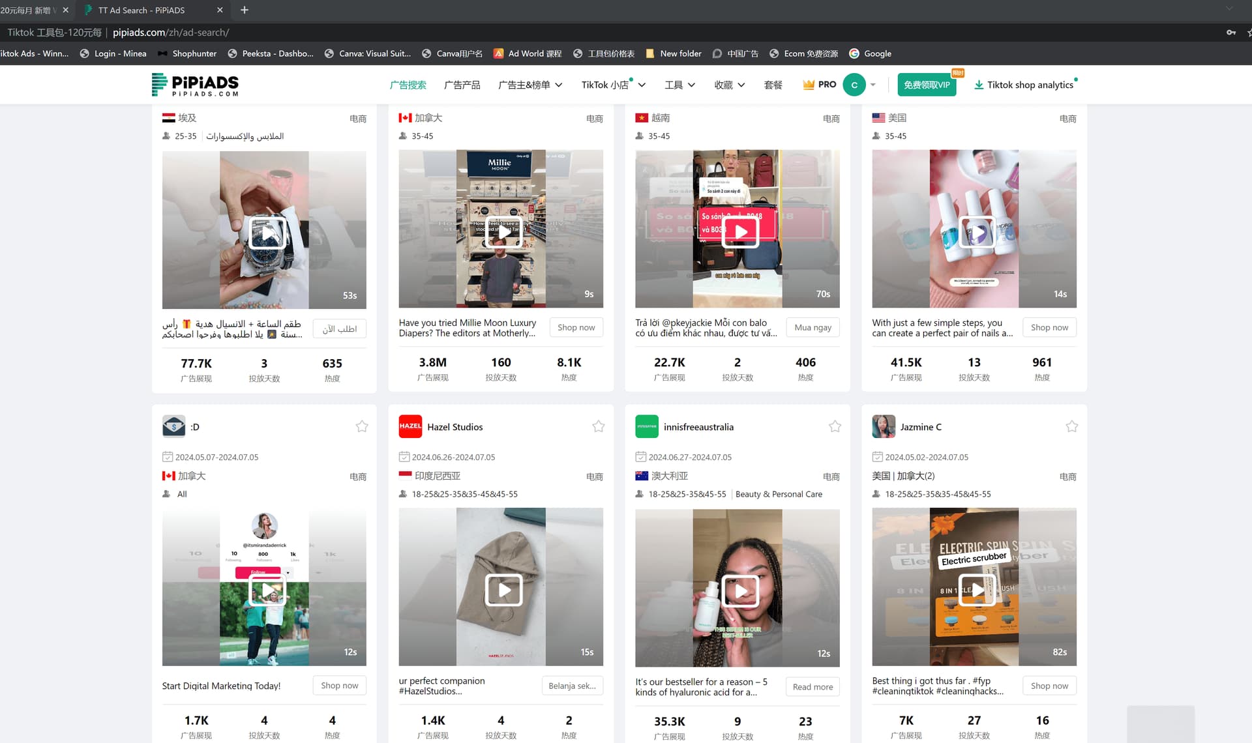Play the Start Digital Marketing ad video
The image size is (1252, 743).
[268, 590]
